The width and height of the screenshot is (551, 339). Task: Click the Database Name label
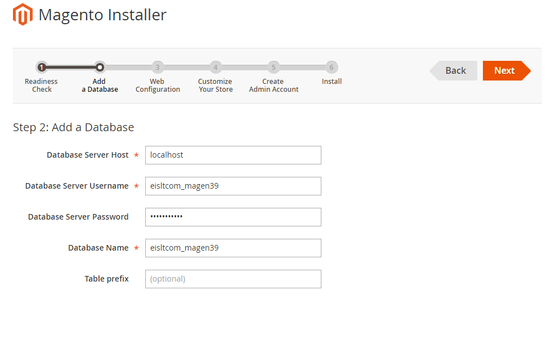pyautogui.click(x=98, y=248)
